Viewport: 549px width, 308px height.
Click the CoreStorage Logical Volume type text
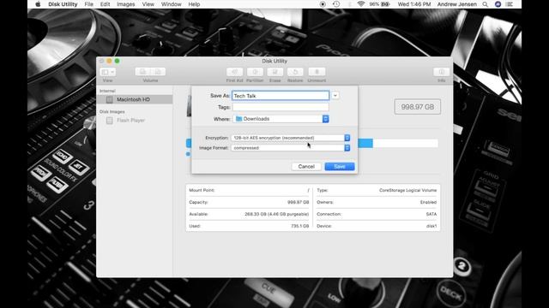point(408,190)
